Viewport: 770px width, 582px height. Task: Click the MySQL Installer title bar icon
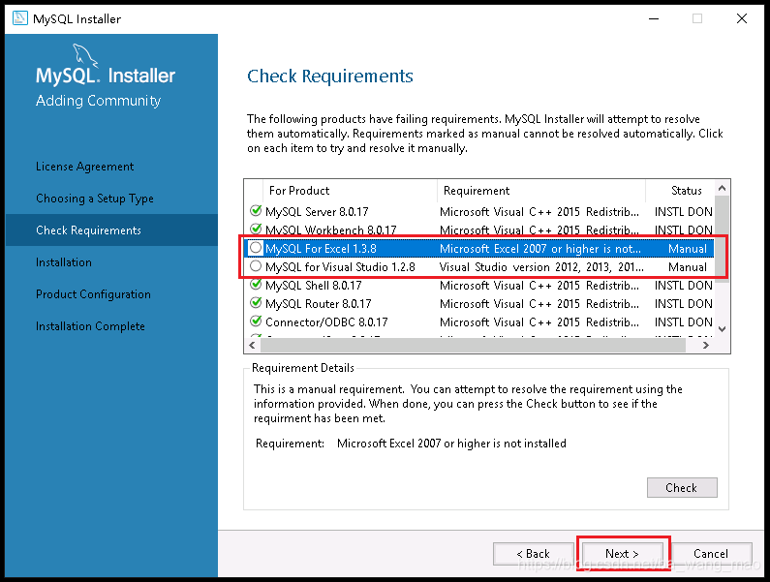pos(19,18)
